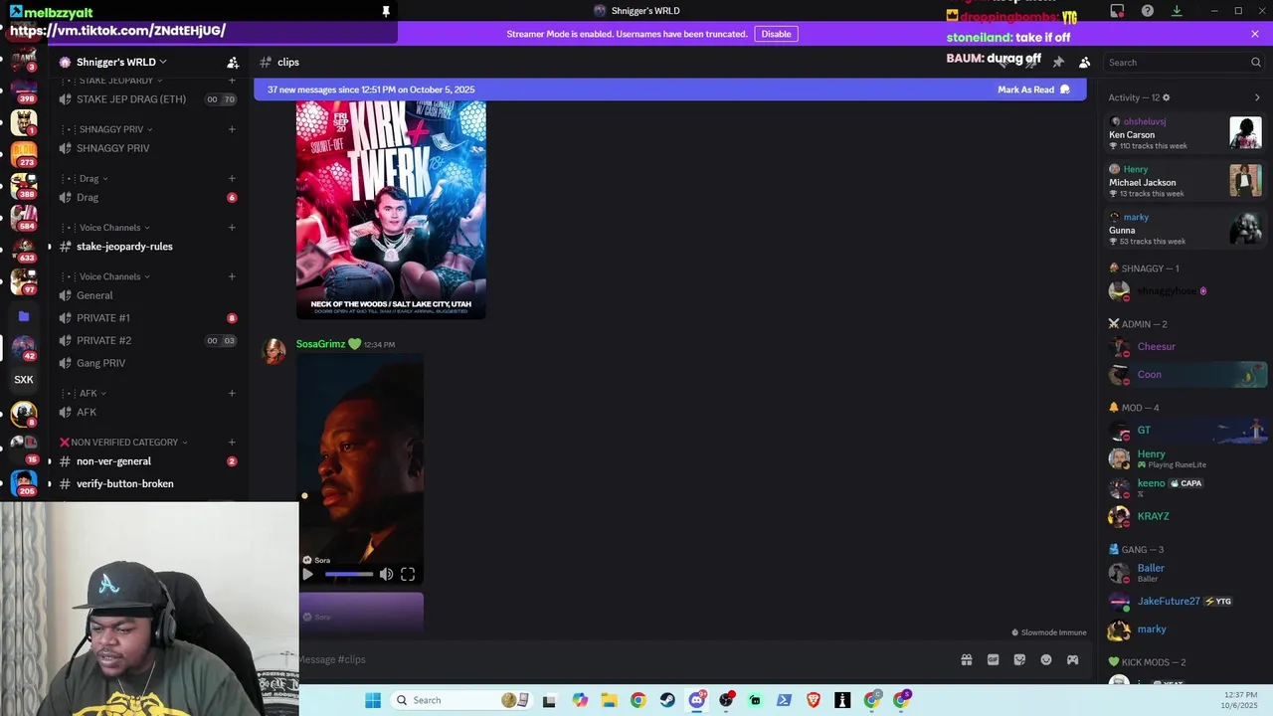The width and height of the screenshot is (1273, 716).
Task: Open Discord from the taskbar
Action: pos(697,700)
